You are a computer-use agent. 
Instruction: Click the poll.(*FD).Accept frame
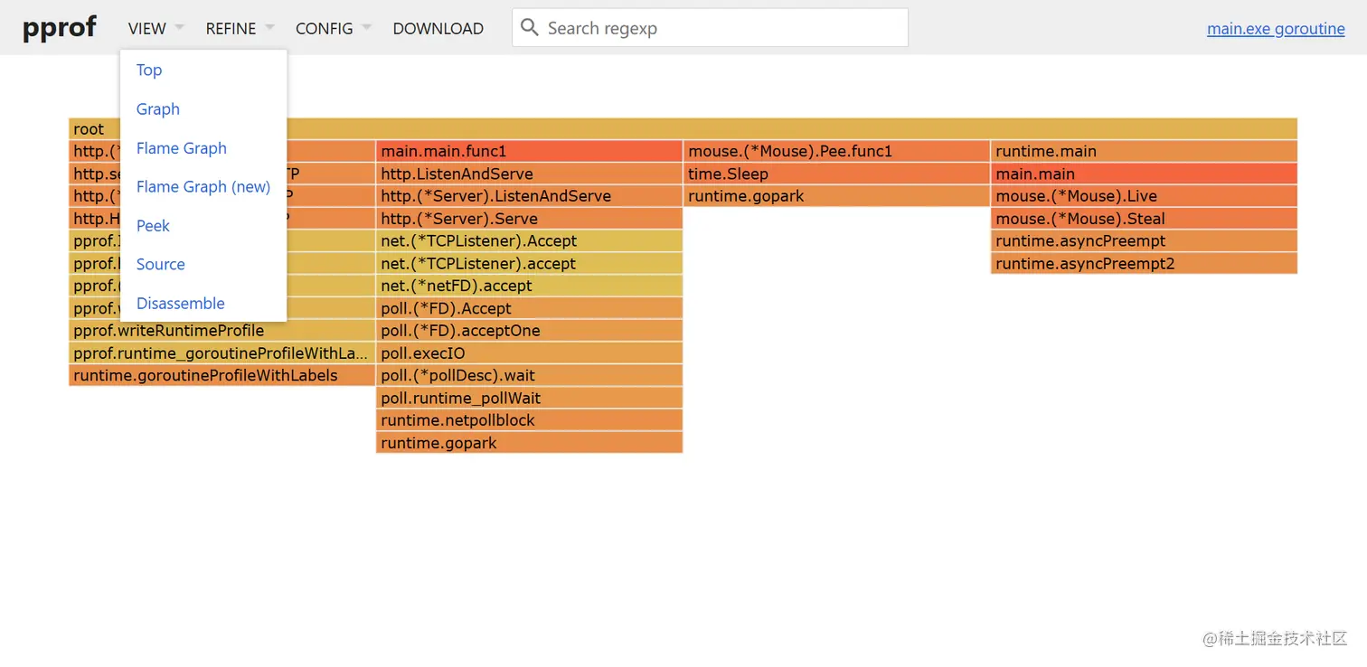coord(529,308)
